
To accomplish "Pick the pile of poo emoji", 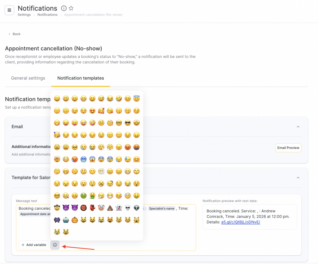I will (110, 208).
